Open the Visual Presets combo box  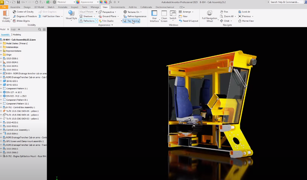point(88,12)
